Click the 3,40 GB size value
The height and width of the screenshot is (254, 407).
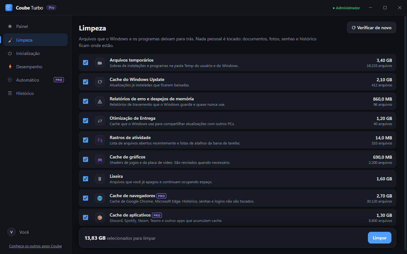click(384, 60)
